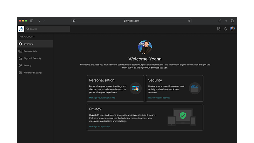This screenshot has width=254, height=143.
Task: Open Advanced Settings in sidebar
Action: tap(35, 73)
